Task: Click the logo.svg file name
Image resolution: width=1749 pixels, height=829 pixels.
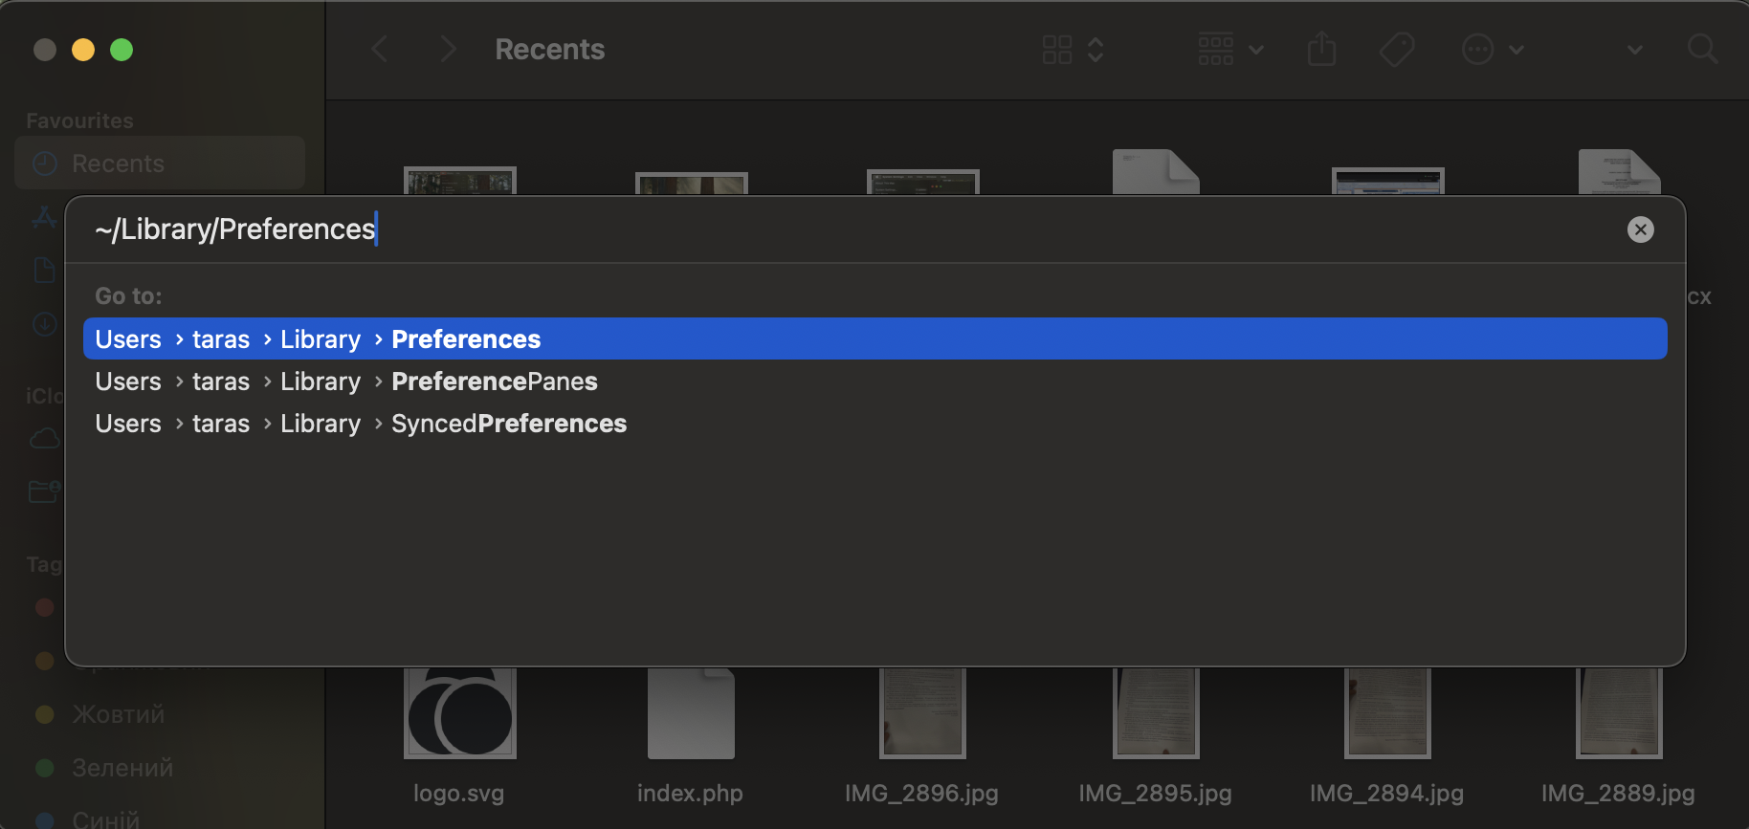Action: click(458, 794)
